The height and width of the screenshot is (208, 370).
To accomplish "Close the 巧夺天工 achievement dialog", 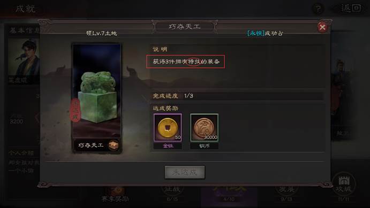I will pos(322,27).
